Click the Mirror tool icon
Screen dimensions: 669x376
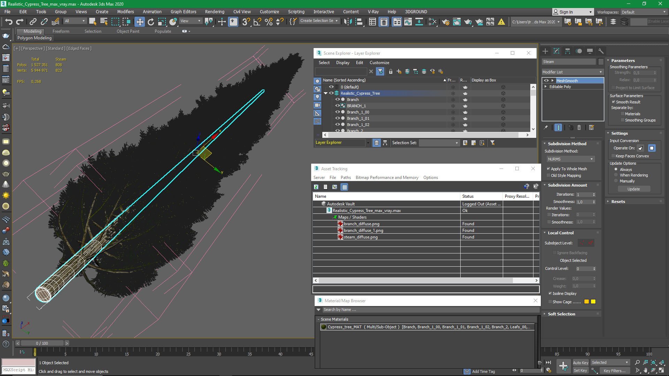[x=347, y=22]
